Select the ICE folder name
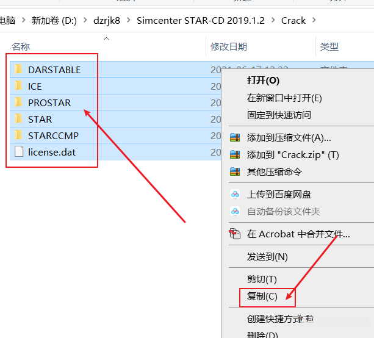The width and height of the screenshot is (374, 338). (35, 87)
